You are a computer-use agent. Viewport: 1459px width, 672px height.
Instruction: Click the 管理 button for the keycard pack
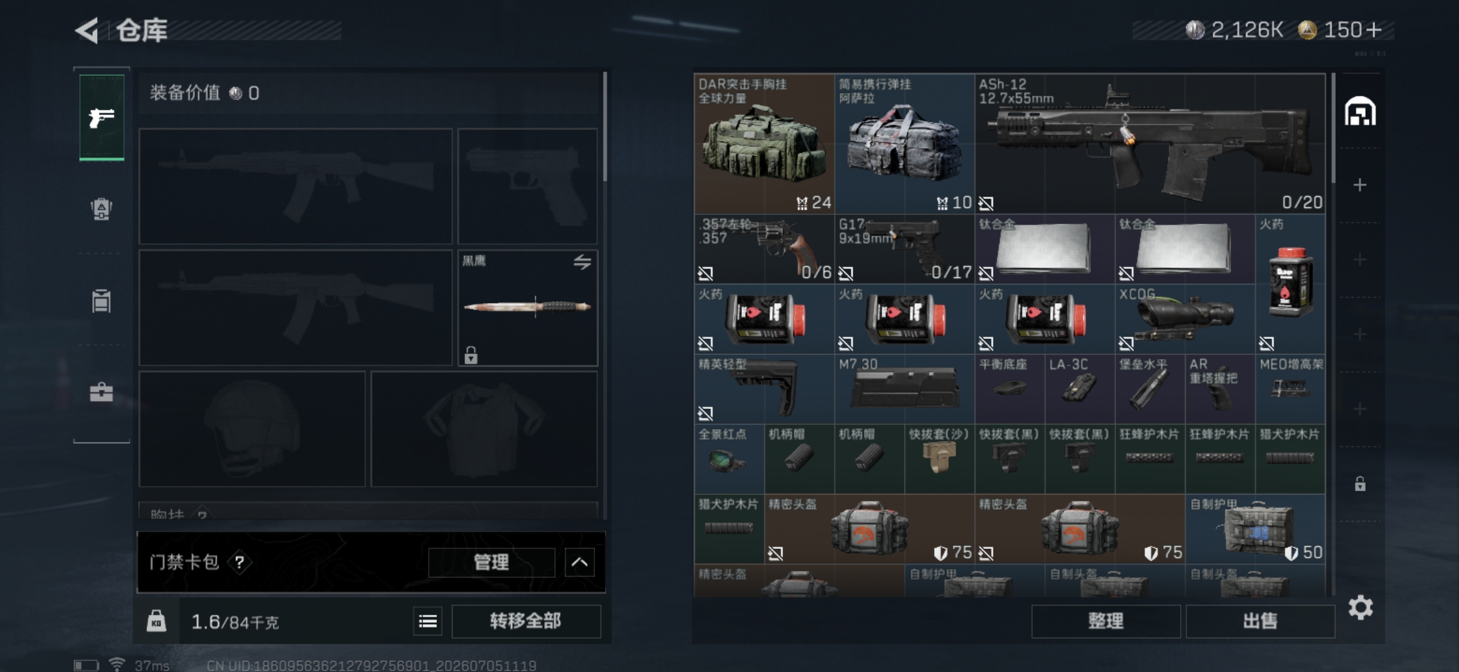(491, 562)
